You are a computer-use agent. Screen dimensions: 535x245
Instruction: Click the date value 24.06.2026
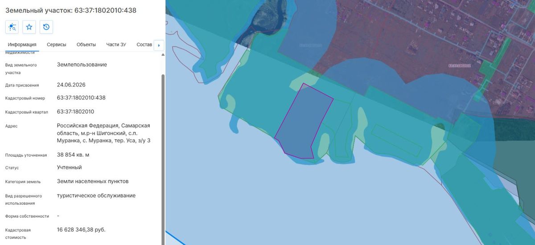pyautogui.click(x=71, y=85)
